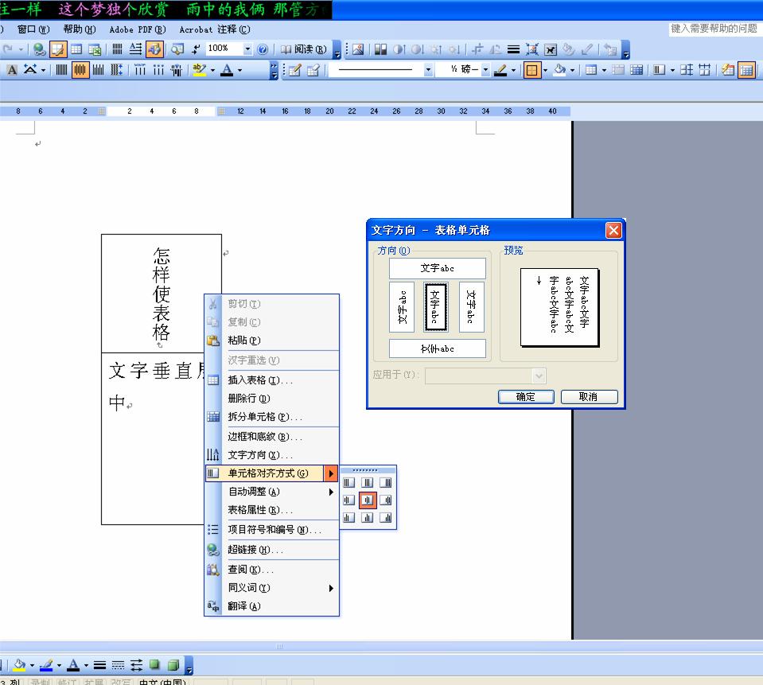Click the Read (阅读) mode toolbar button
The image size is (763, 685).
(304, 49)
